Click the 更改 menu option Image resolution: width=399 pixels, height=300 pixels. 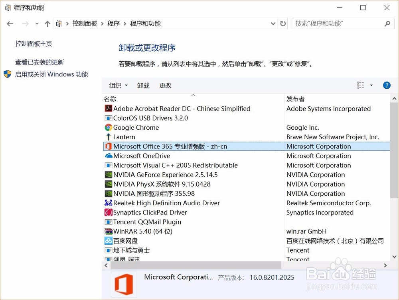point(165,85)
